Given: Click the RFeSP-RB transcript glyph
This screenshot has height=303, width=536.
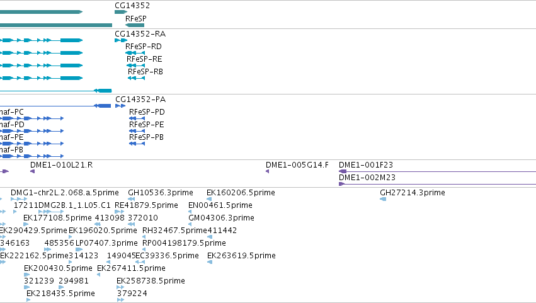Looking at the screenshot, I should click(x=136, y=78).
